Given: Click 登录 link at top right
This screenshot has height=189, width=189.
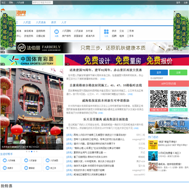Looking at the screenshot, I should [x=178, y=3].
